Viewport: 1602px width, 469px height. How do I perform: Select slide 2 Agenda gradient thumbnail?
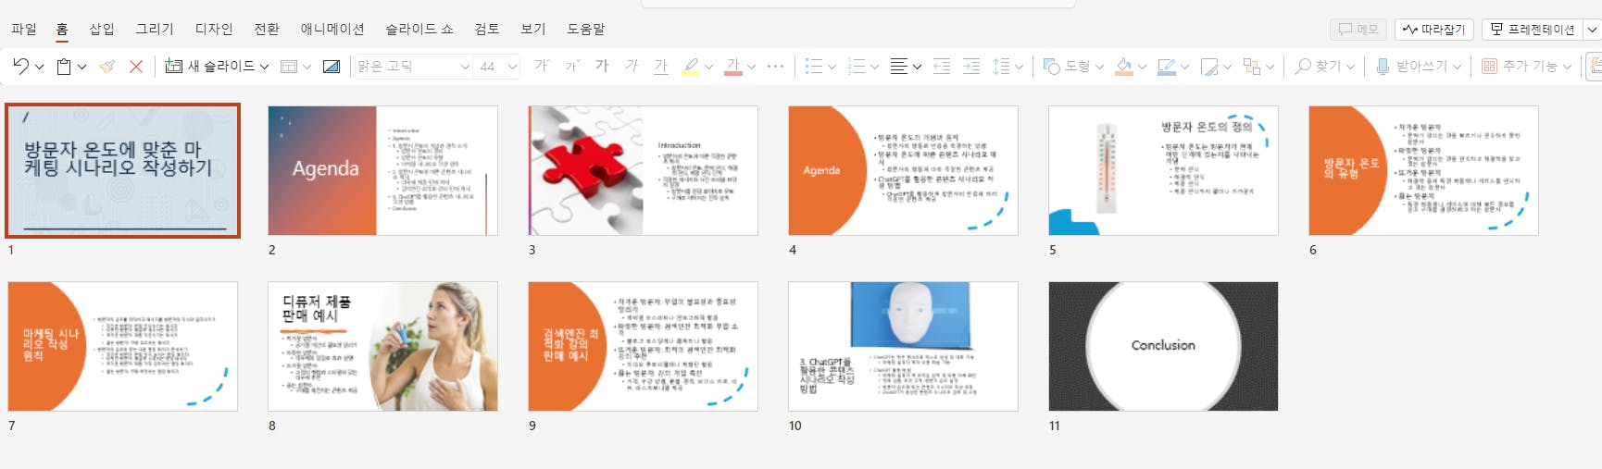(x=382, y=170)
